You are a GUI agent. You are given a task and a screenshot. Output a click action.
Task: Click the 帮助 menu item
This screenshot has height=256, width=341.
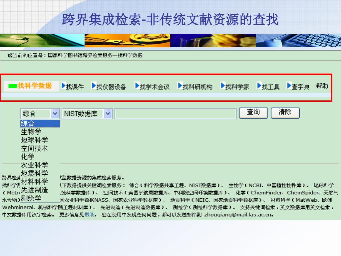click(322, 86)
